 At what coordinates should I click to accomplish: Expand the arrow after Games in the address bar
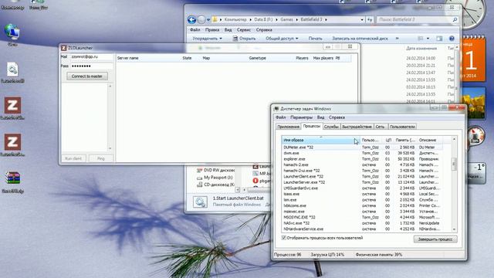pyautogui.click(x=296, y=19)
